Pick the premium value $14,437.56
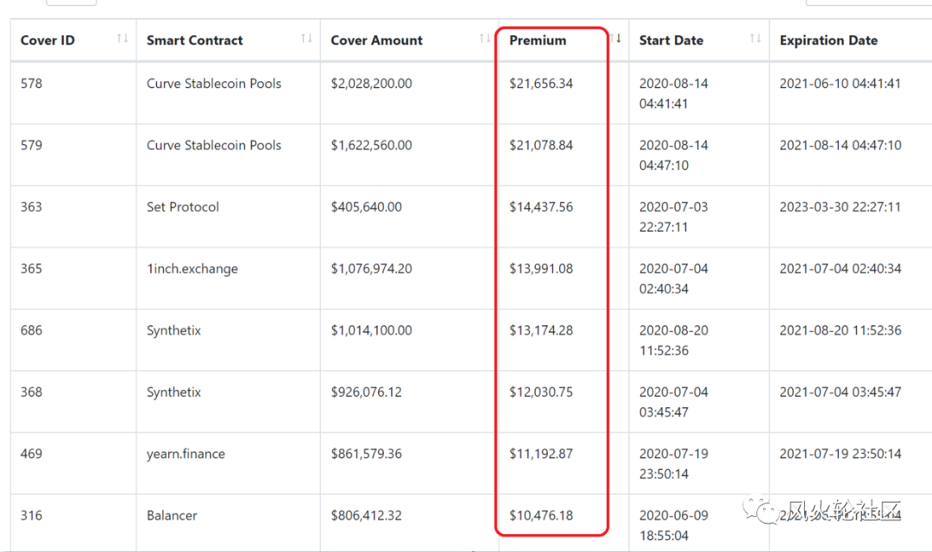The width and height of the screenshot is (932, 552). [x=541, y=207]
